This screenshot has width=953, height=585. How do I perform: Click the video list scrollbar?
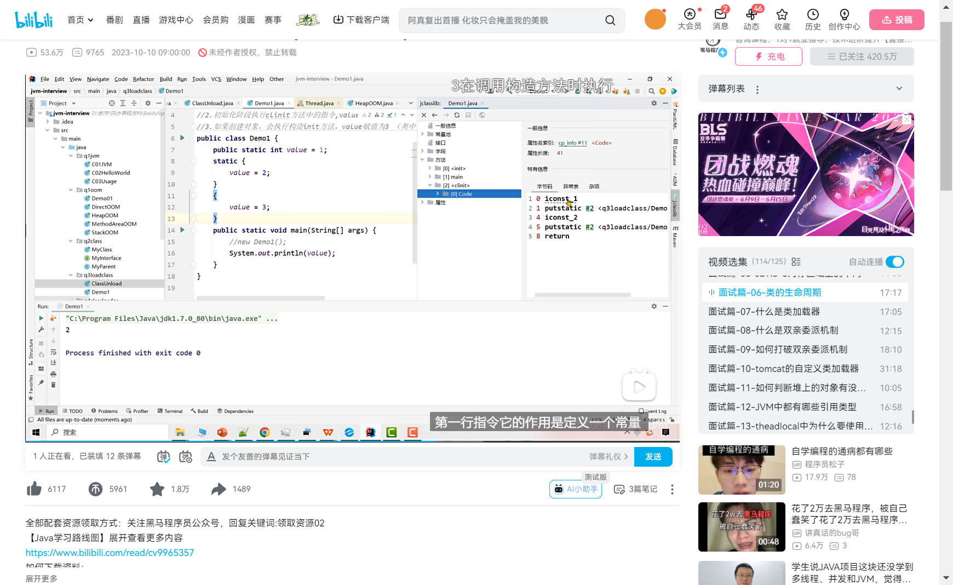point(912,417)
